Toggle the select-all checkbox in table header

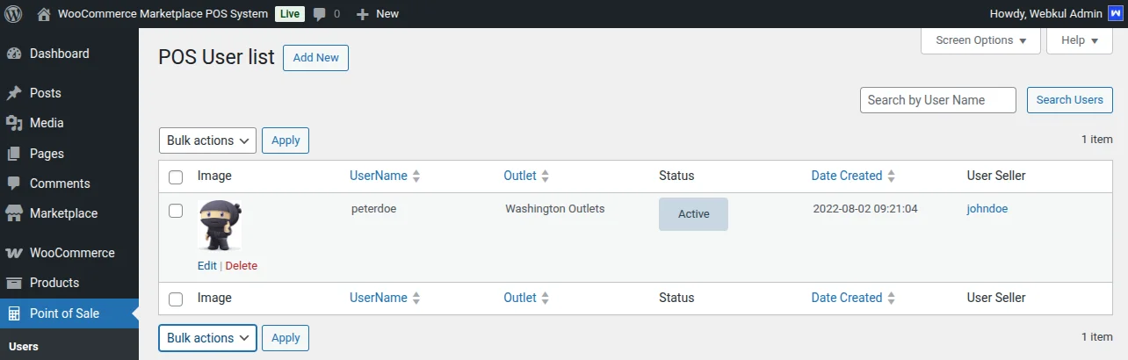(x=176, y=176)
